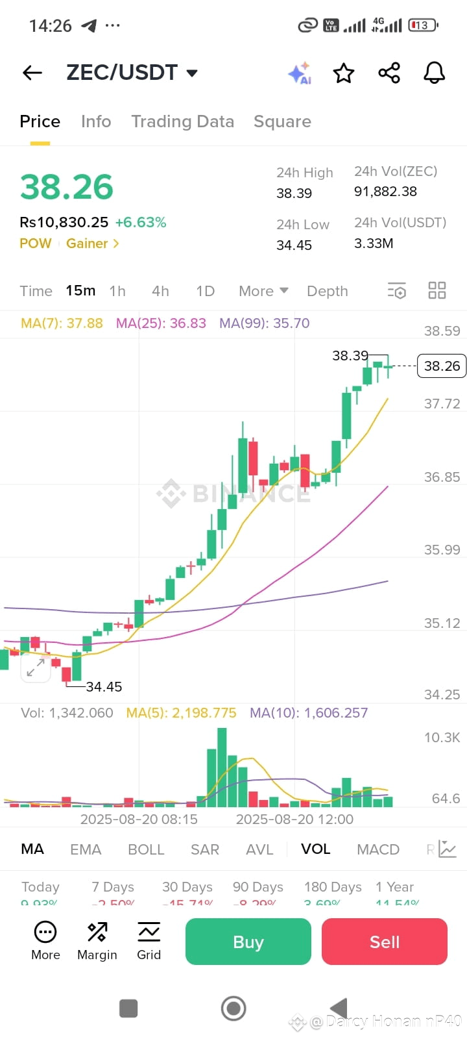Toggle the VOL indicator

316,849
